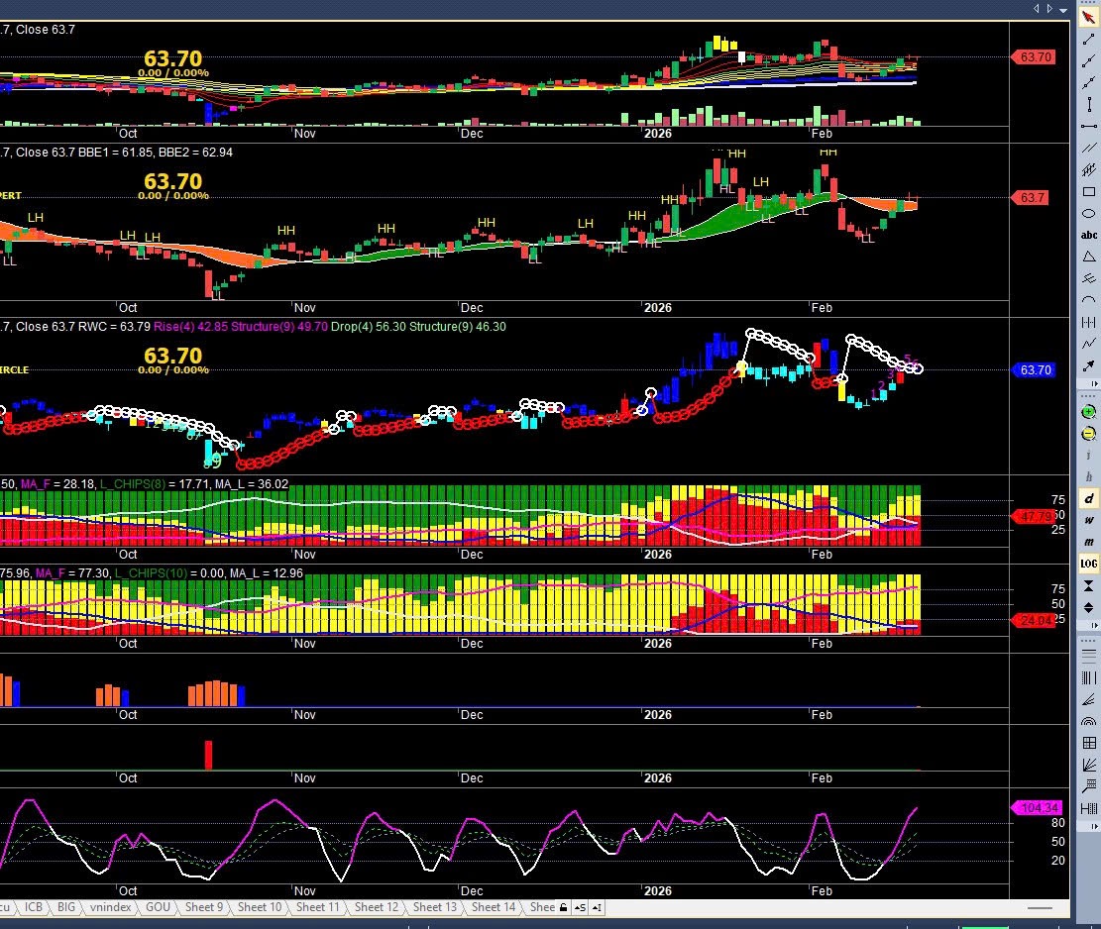This screenshot has height=929, width=1101.
Task: Select the rectangle drawing tool
Action: click(1088, 191)
